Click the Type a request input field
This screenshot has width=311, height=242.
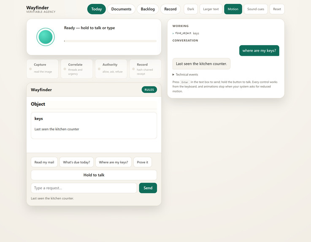tap(84, 188)
